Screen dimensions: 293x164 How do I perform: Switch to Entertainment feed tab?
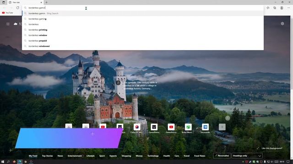click(75, 156)
